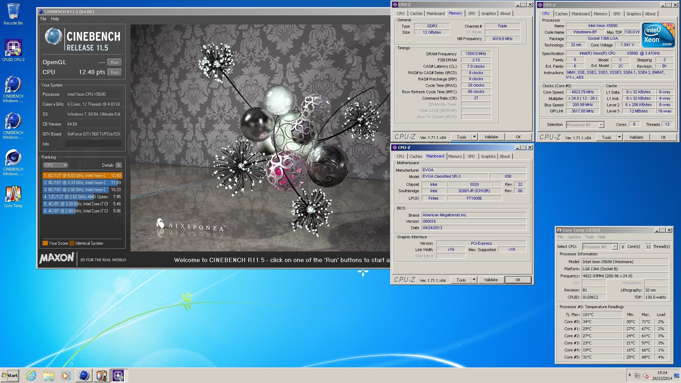The width and height of the screenshot is (681, 383).
Task: Open the last CINEBENCH Windows desktop shortcut
Action: [13, 162]
